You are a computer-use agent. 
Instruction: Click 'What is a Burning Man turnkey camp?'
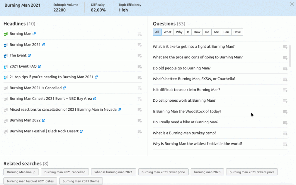[x=184, y=133]
